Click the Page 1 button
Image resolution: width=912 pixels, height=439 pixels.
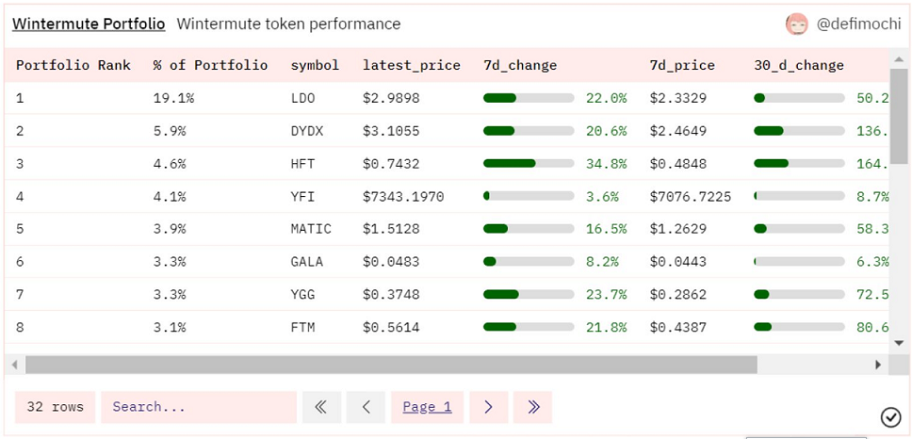[427, 407]
